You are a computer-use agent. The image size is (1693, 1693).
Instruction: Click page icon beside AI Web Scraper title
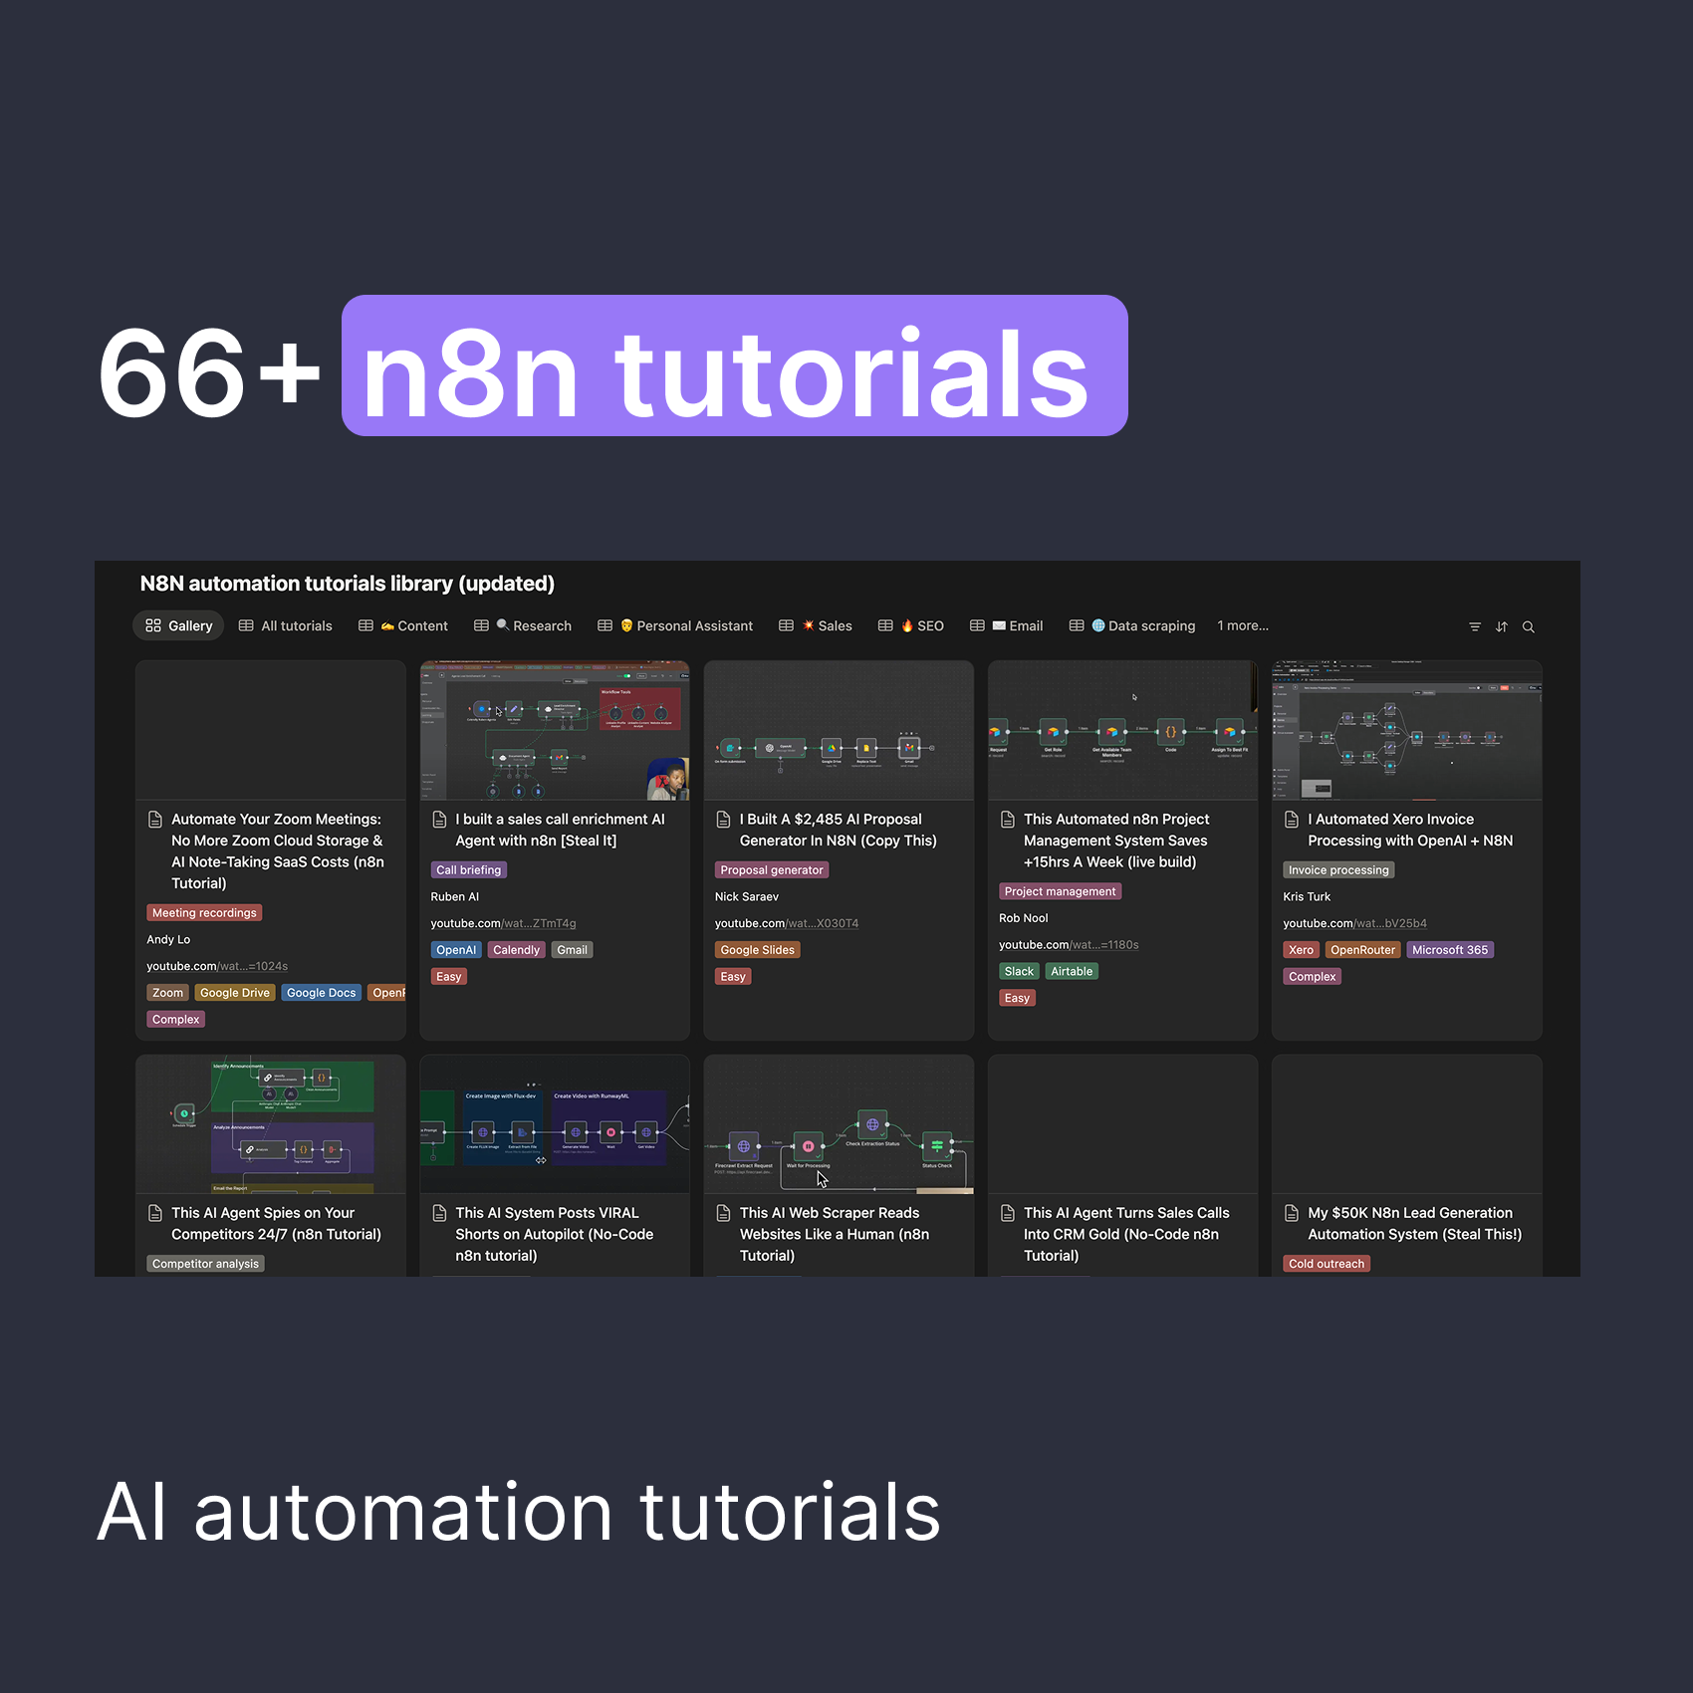point(724,1213)
